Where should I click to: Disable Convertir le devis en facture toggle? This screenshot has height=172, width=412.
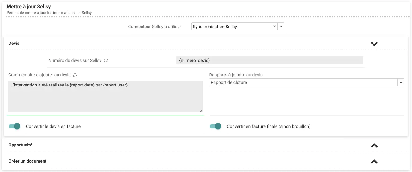15,126
